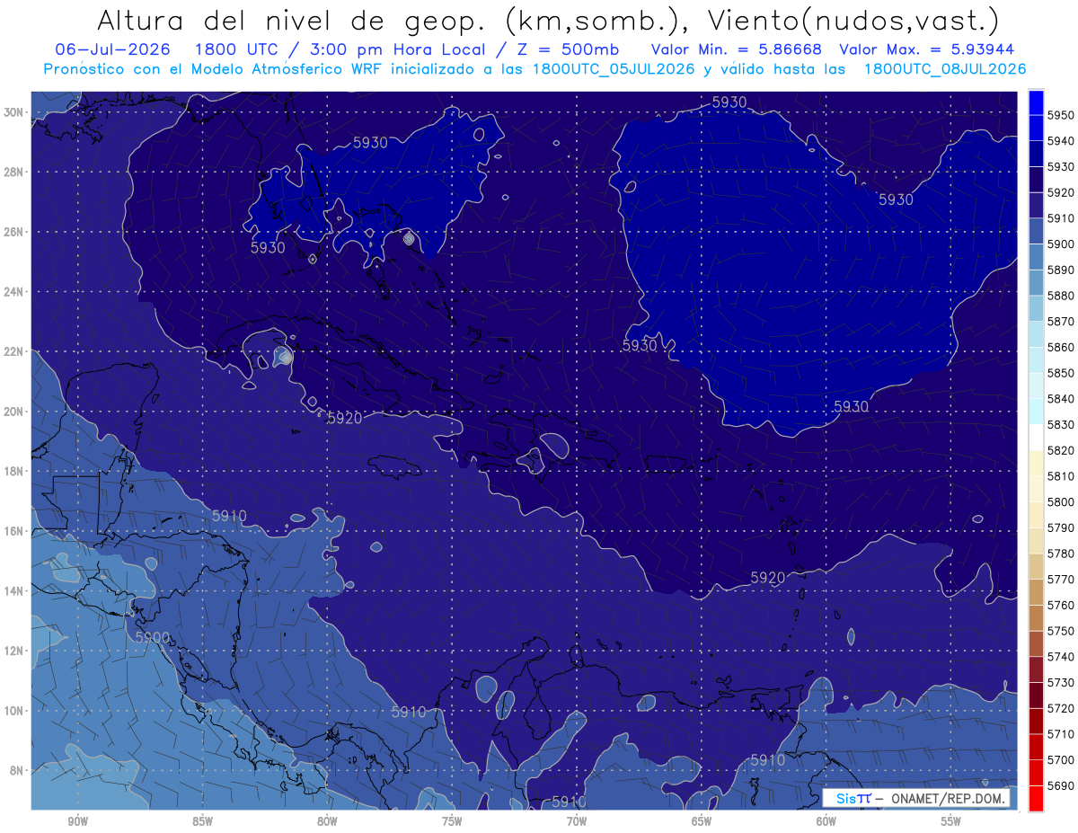Click the ONAMET/REP.DOM. logo box
The height and width of the screenshot is (833, 1078).
click(x=916, y=798)
